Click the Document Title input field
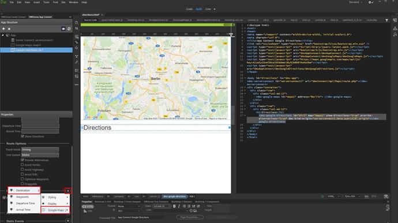The height and width of the screenshot is (223, 398). point(140,217)
